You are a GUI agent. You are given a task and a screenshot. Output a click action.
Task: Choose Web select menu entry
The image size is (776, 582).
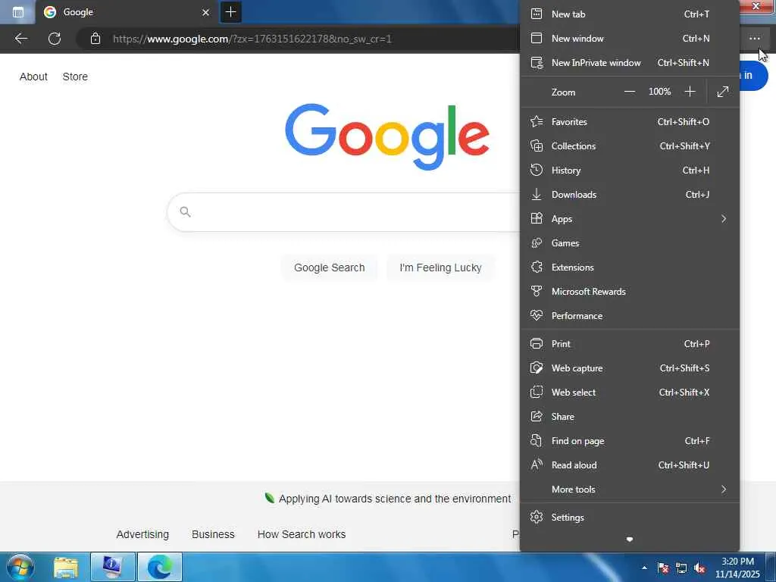tap(630, 392)
